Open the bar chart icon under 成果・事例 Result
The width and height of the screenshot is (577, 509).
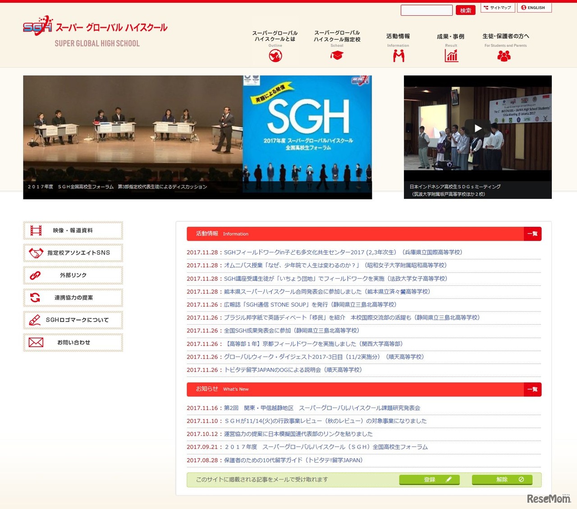[x=451, y=55]
